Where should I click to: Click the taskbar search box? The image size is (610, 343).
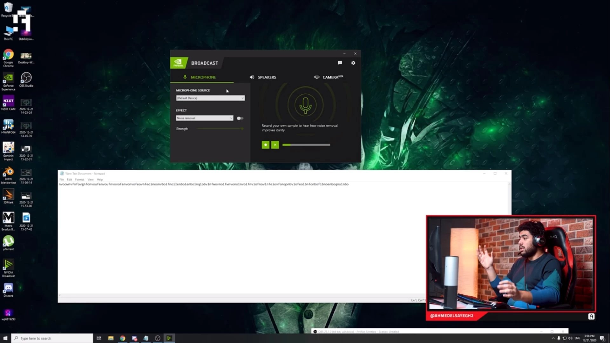[52, 338]
